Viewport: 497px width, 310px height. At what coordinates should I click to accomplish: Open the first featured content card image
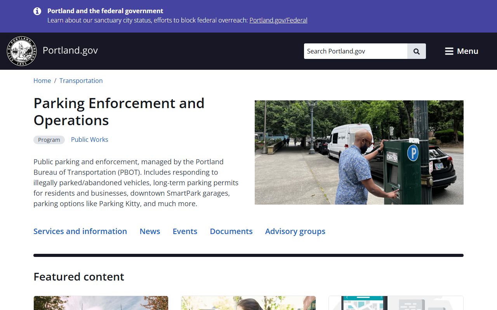click(x=101, y=303)
